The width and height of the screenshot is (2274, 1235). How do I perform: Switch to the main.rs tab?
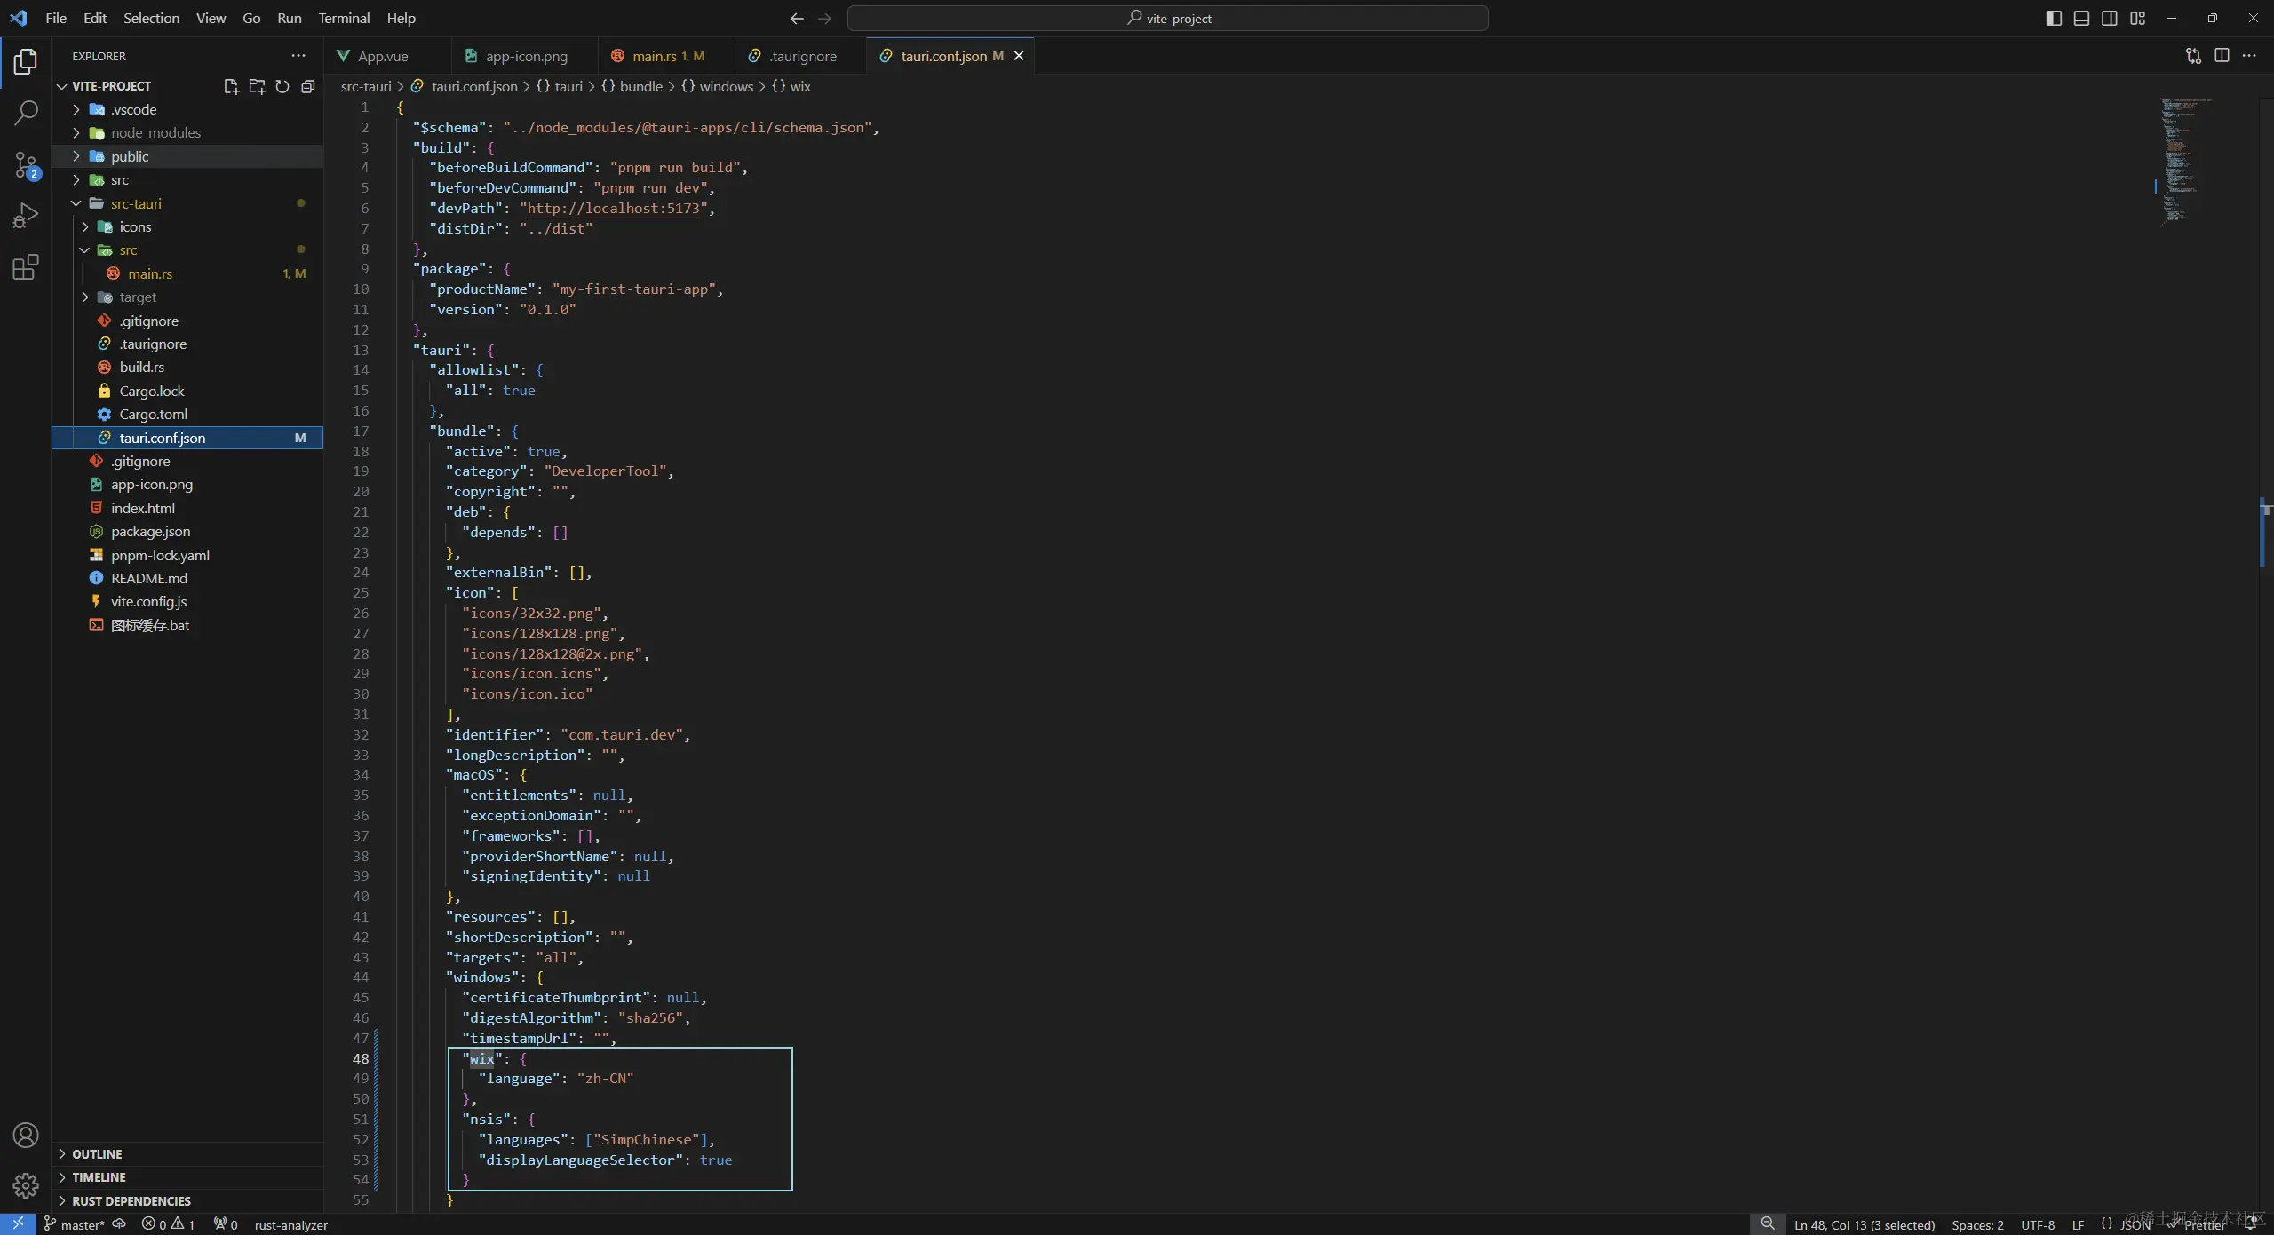click(655, 56)
